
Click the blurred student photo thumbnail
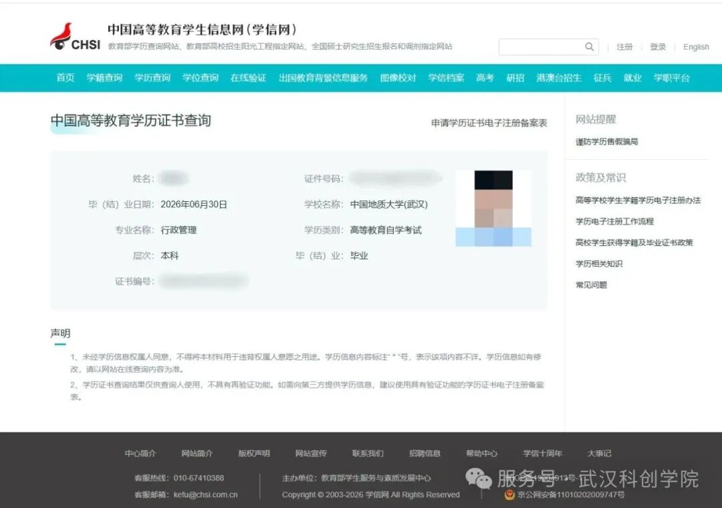point(493,208)
